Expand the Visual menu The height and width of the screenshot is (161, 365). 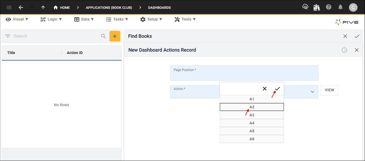tap(17, 19)
